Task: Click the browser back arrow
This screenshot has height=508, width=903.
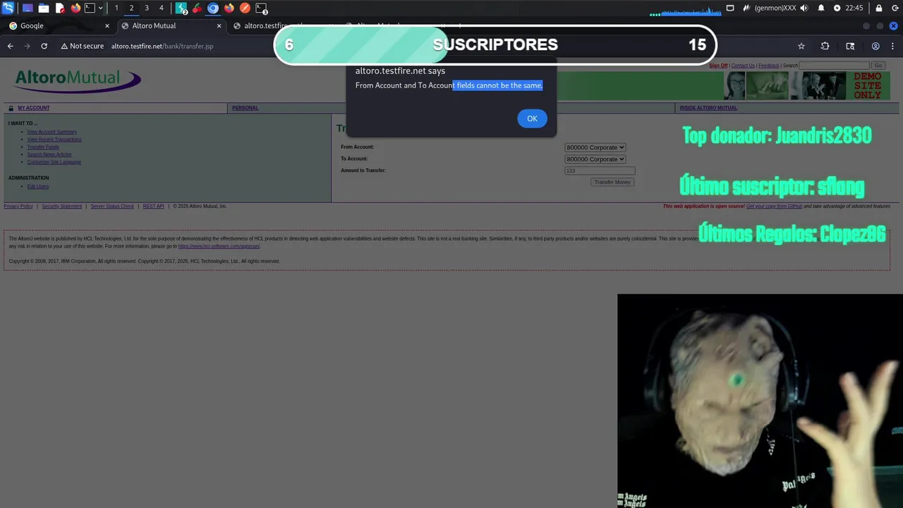Action: coord(10,46)
